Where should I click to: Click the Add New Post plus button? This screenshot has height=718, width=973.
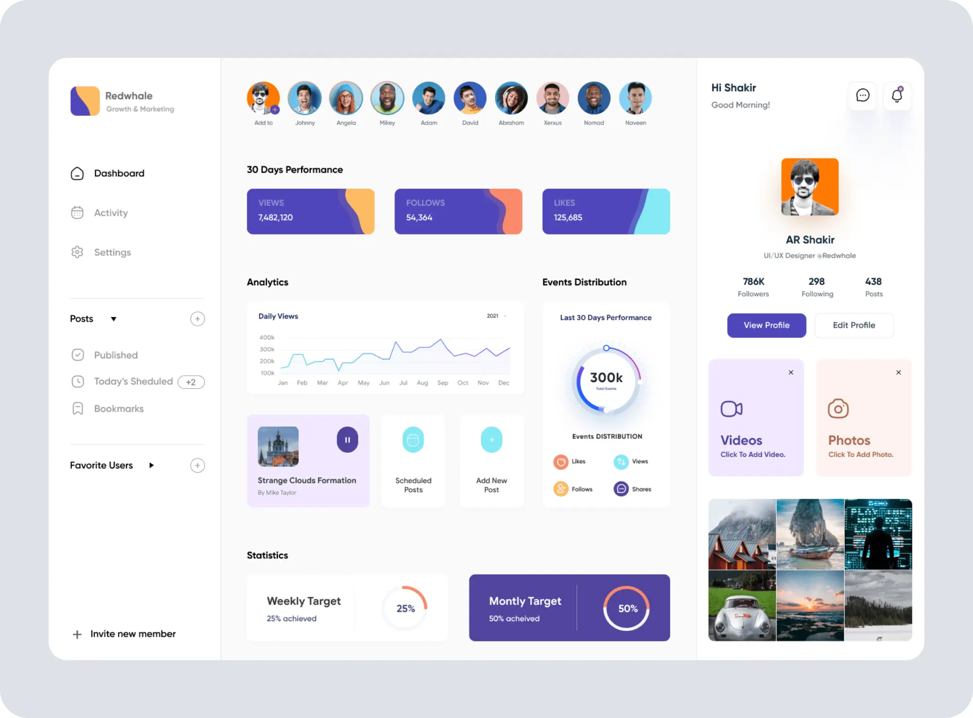coord(491,439)
